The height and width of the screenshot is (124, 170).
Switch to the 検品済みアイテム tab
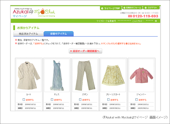coord(28,34)
